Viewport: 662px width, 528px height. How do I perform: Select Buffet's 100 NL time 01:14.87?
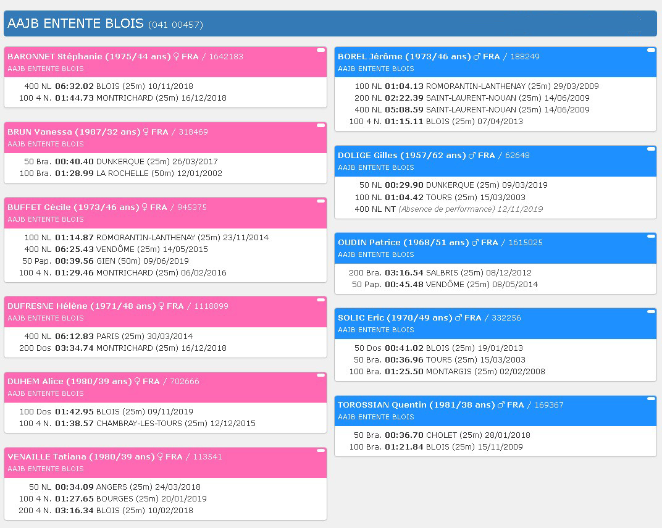(x=74, y=238)
